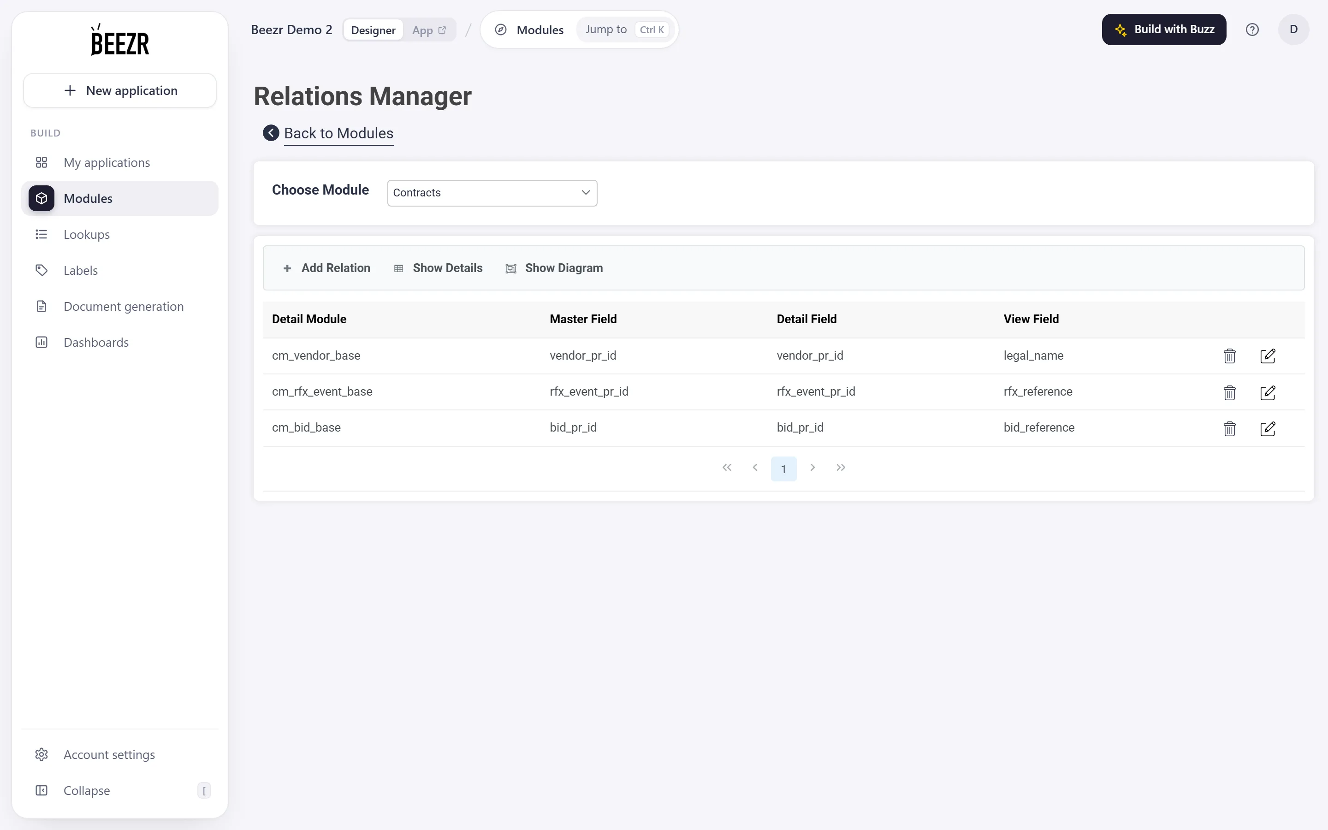Image resolution: width=1328 pixels, height=830 pixels.
Task: Open Lookups in sidebar
Action: click(x=119, y=234)
